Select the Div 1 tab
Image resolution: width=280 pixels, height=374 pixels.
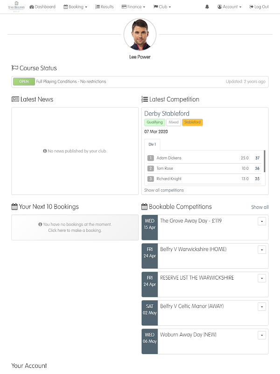(152, 144)
